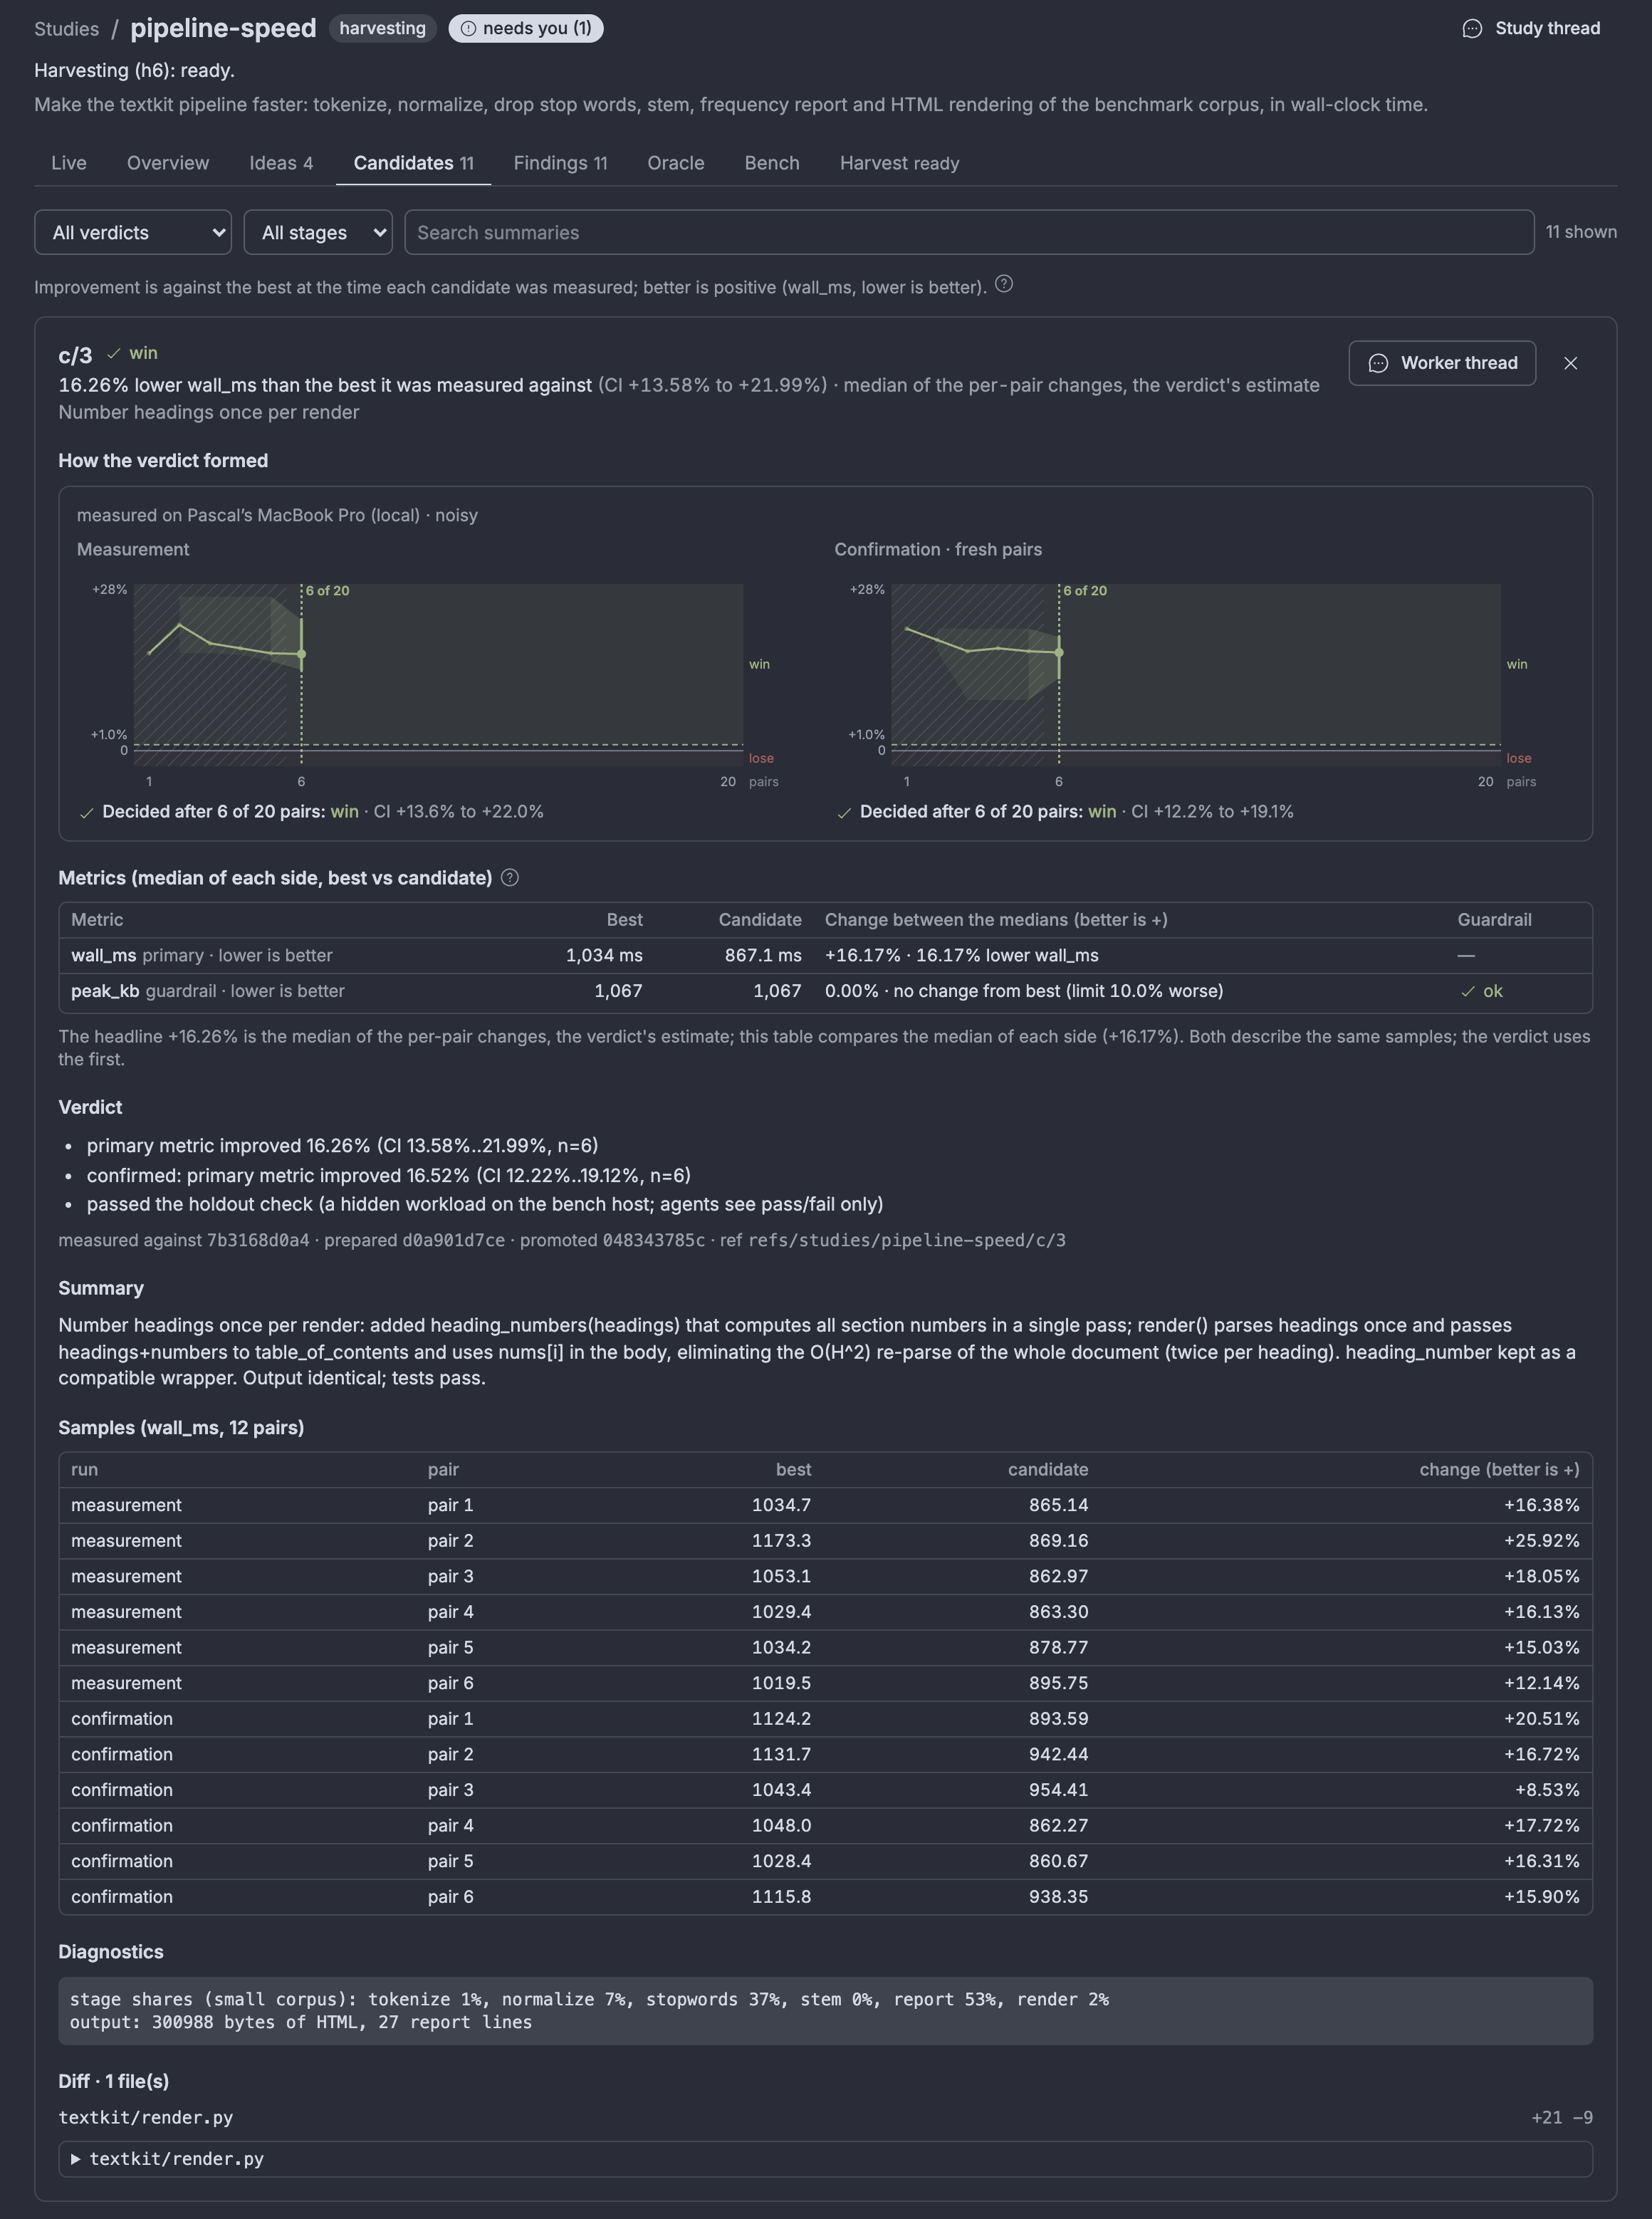Viewport: 1652px width, 2219px height.
Task: Click best value 1173.3
Action: point(781,1540)
